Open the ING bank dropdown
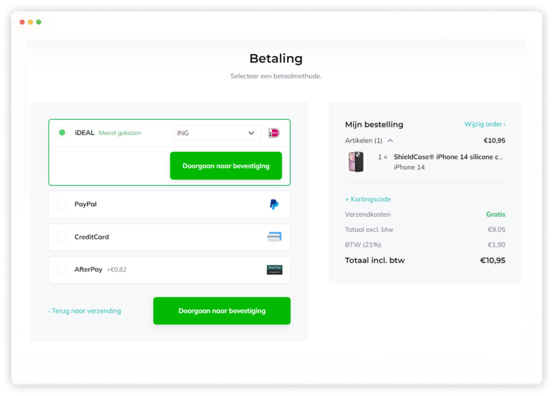 click(x=217, y=133)
